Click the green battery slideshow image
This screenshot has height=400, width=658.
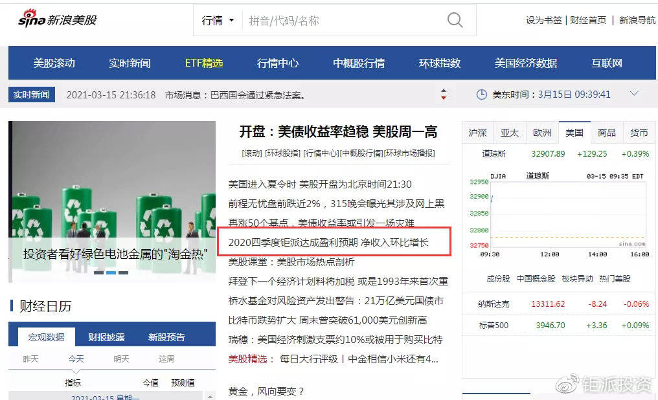(112, 202)
